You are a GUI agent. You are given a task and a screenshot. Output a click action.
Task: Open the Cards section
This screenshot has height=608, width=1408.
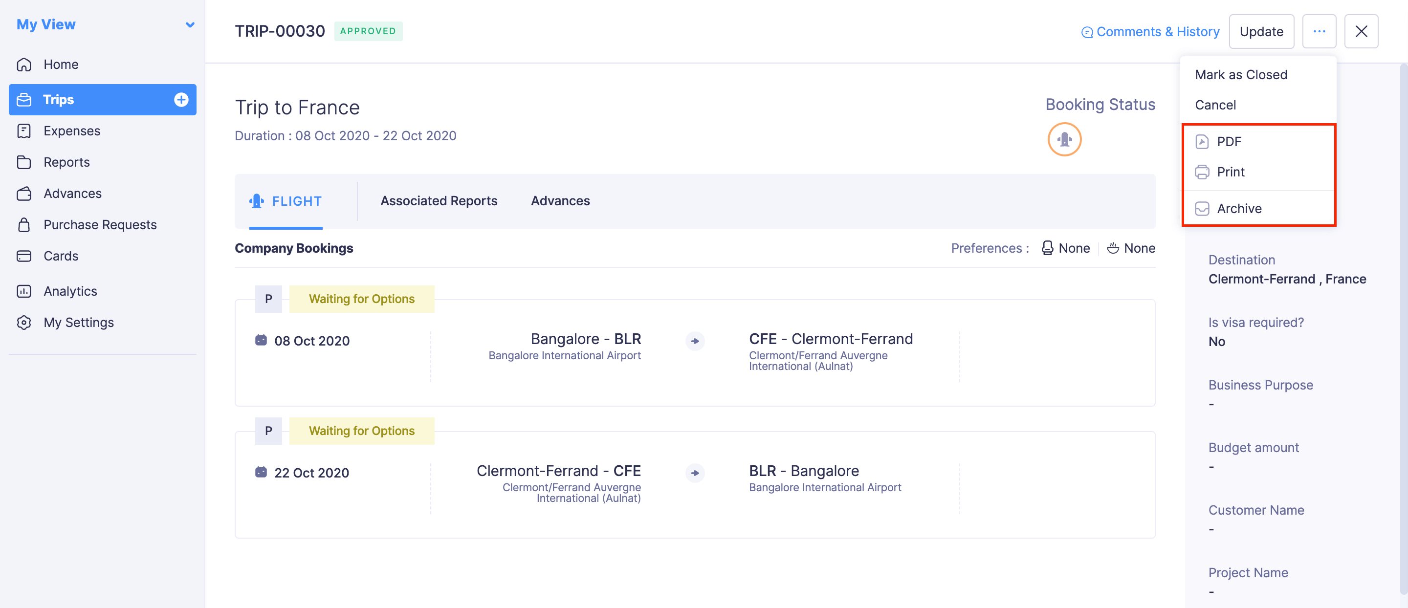[61, 256]
